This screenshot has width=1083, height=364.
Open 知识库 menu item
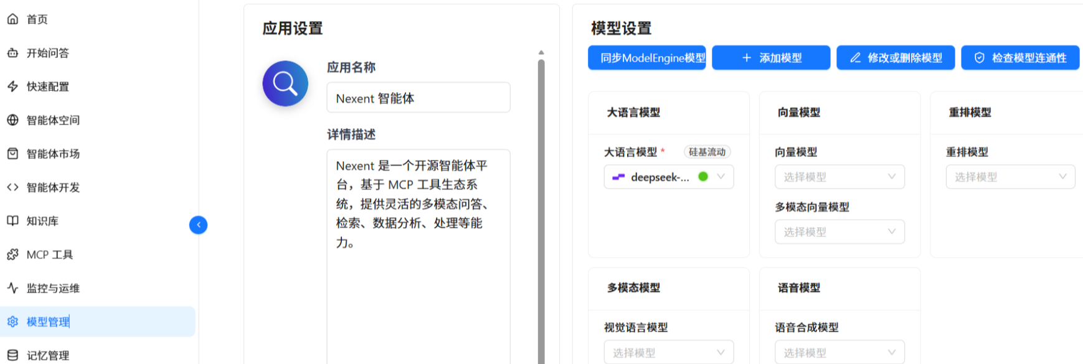coord(98,221)
